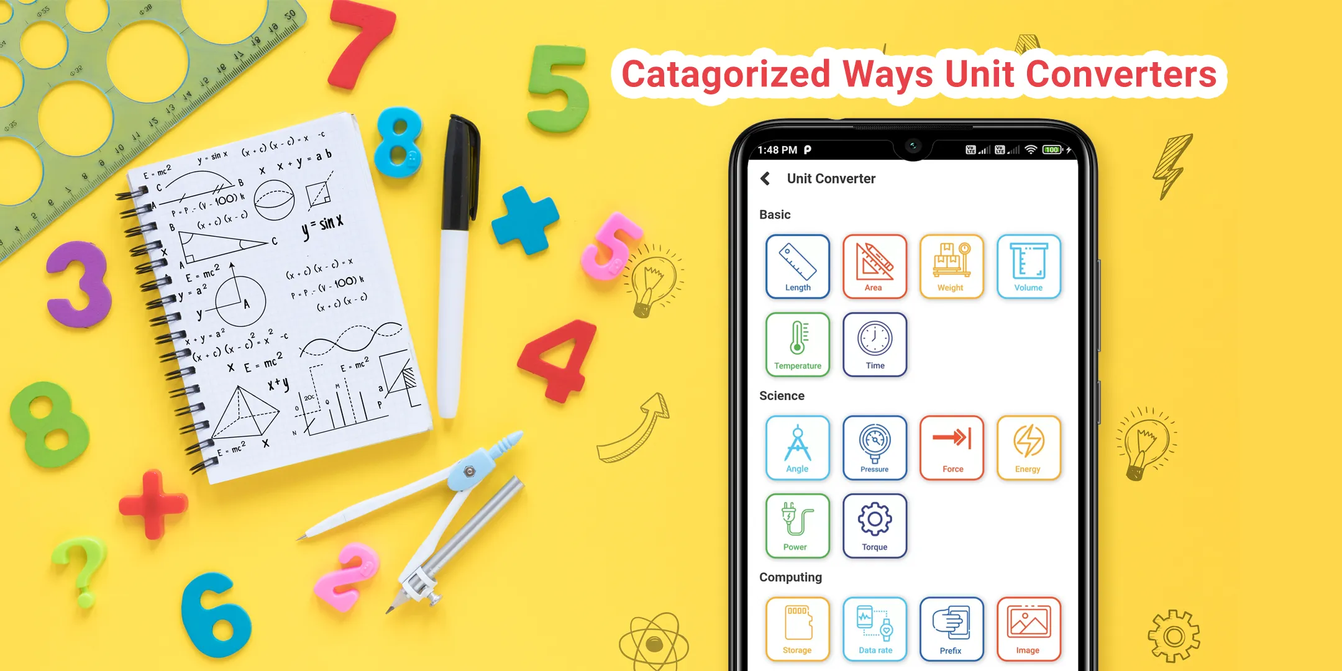Screen dimensions: 1342x671
Task: Select the Prefix converter icon
Action: click(949, 637)
